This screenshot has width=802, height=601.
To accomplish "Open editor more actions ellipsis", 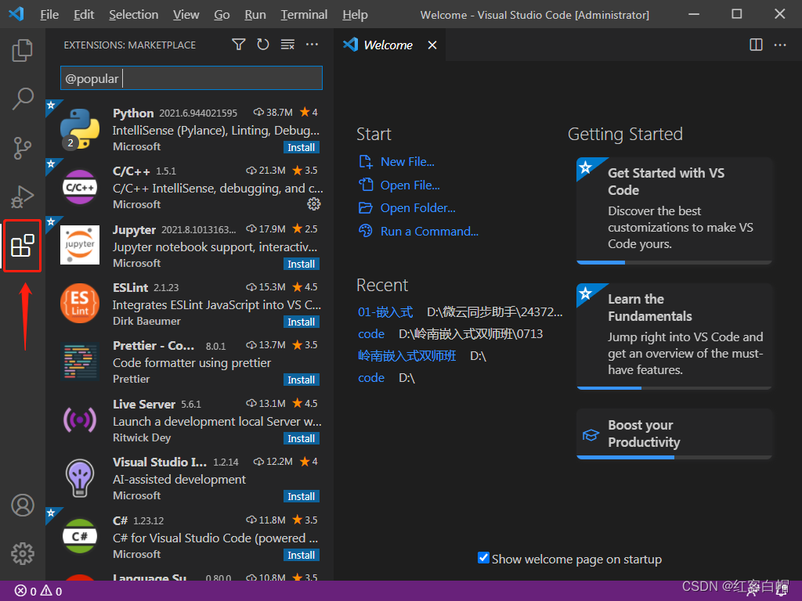I will pyautogui.click(x=780, y=45).
